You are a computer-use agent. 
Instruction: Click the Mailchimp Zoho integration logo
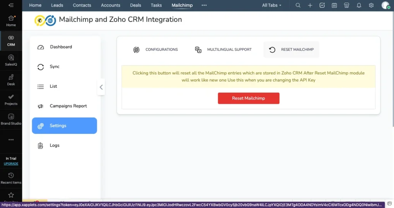(45, 20)
